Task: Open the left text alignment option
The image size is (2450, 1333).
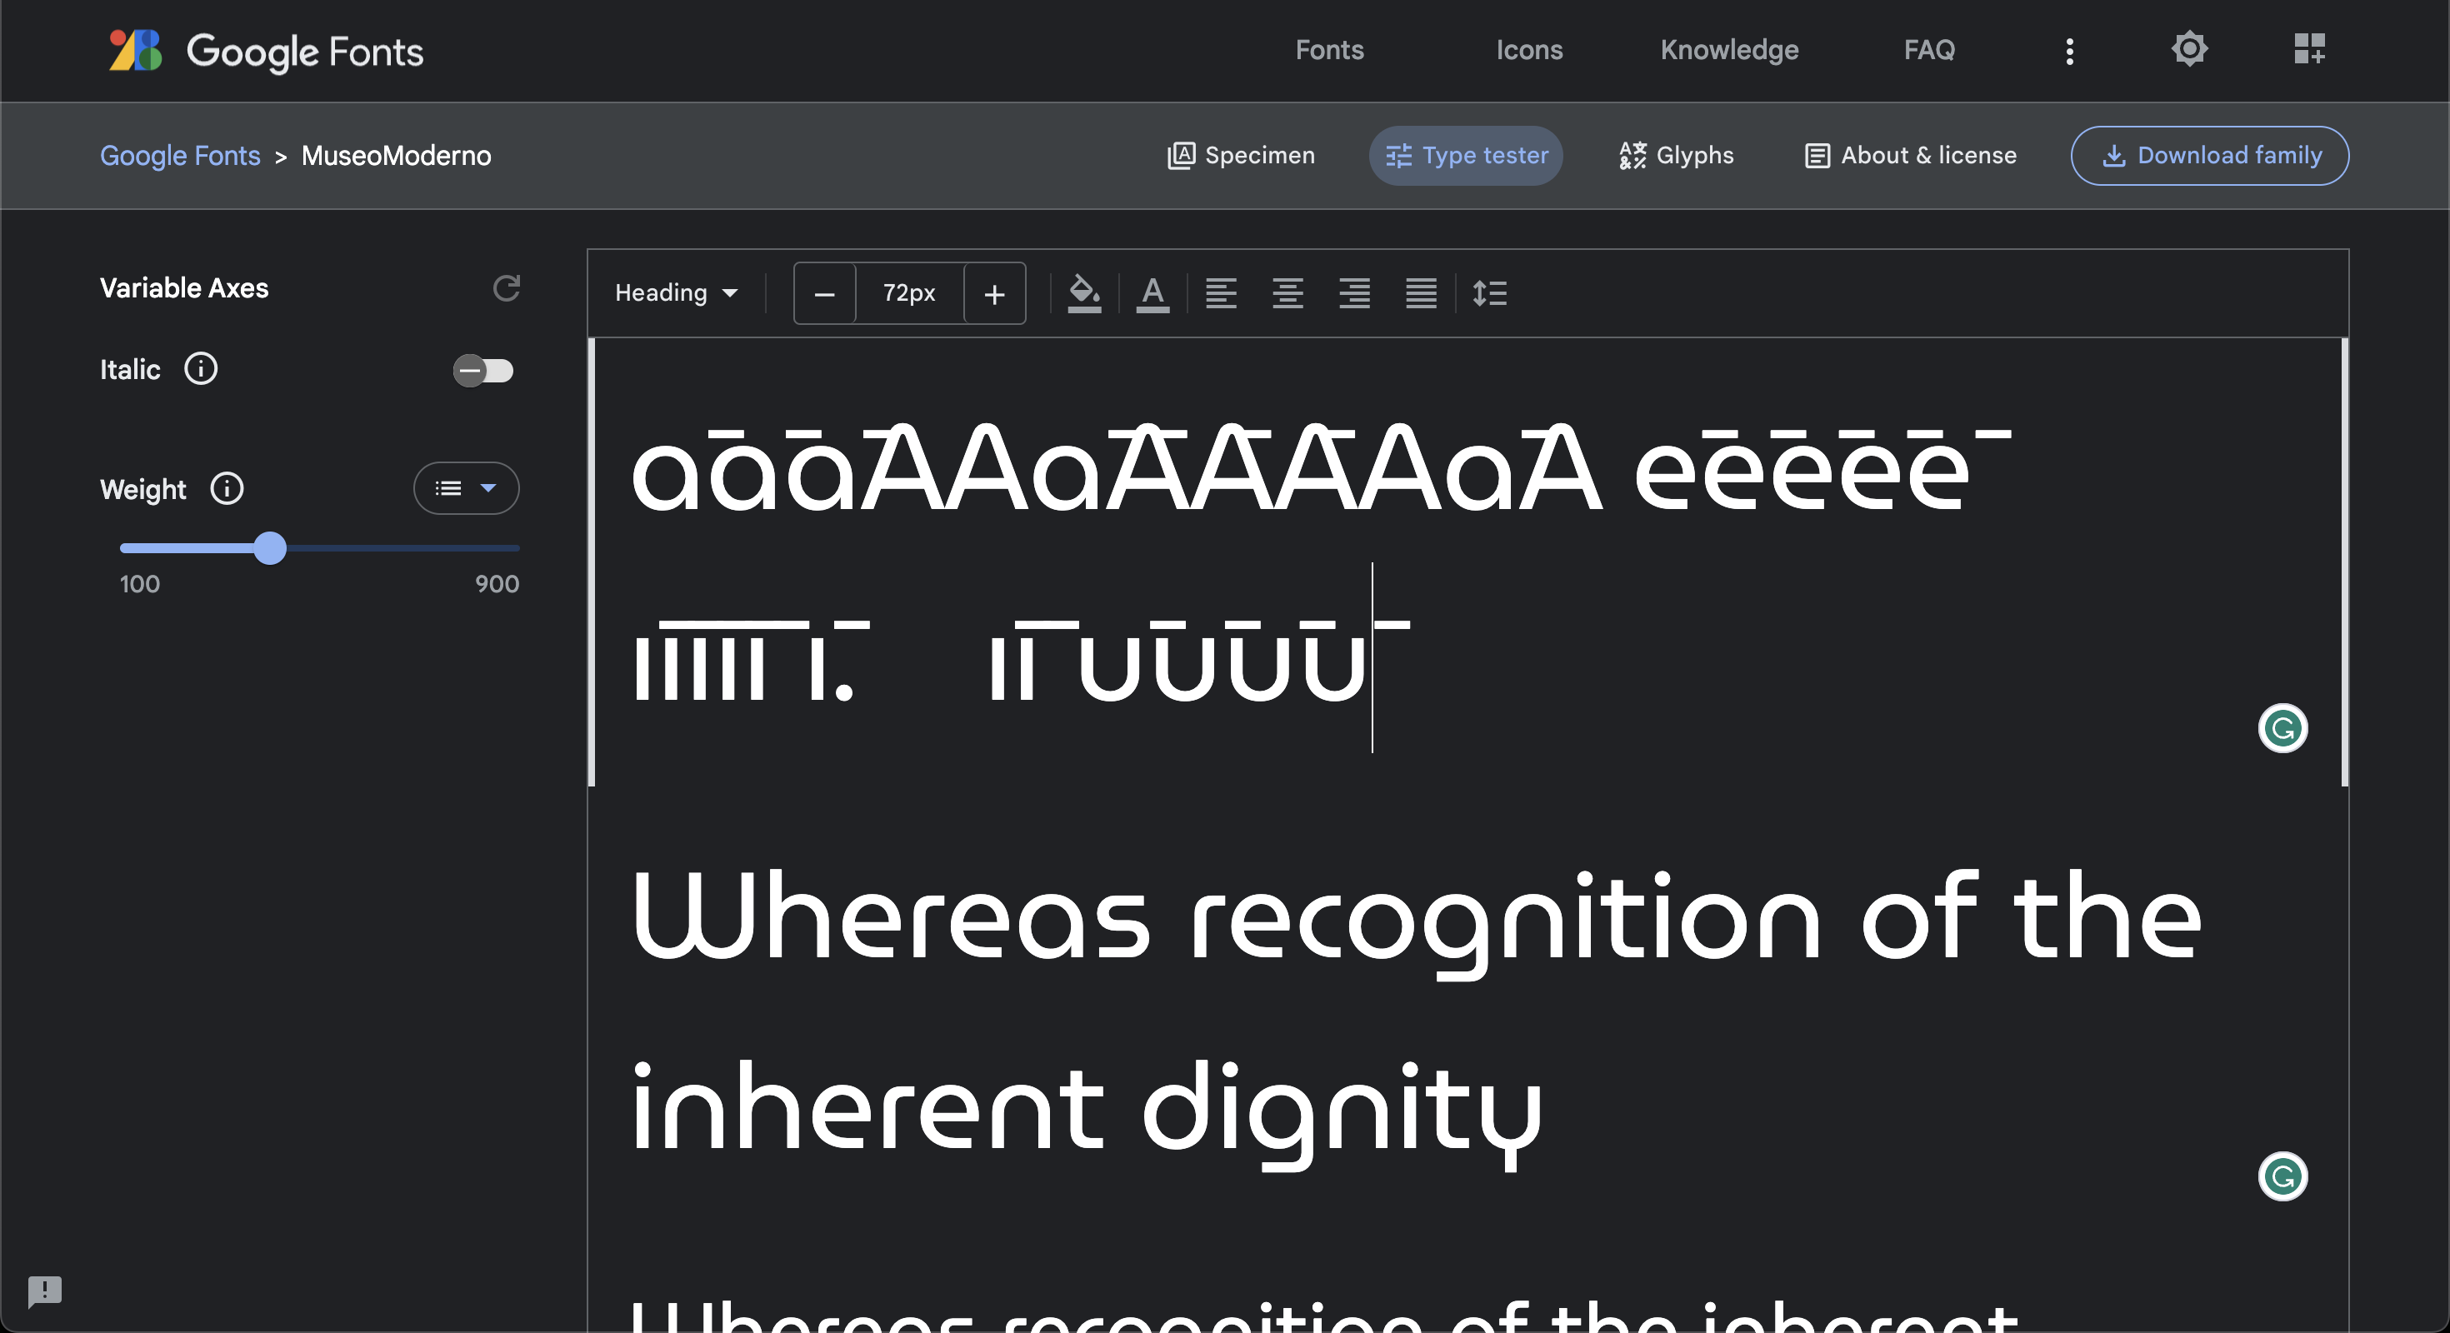Action: click(1221, 292)
